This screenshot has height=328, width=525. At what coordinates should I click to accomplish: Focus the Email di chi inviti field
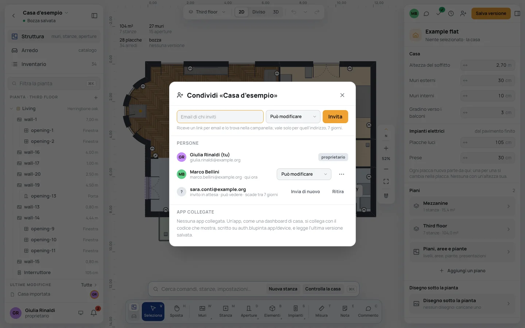coord(220,117)
